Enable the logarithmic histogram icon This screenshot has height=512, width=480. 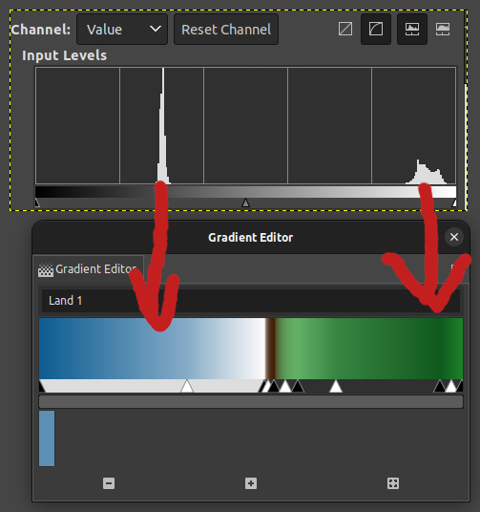coord(443,29)
